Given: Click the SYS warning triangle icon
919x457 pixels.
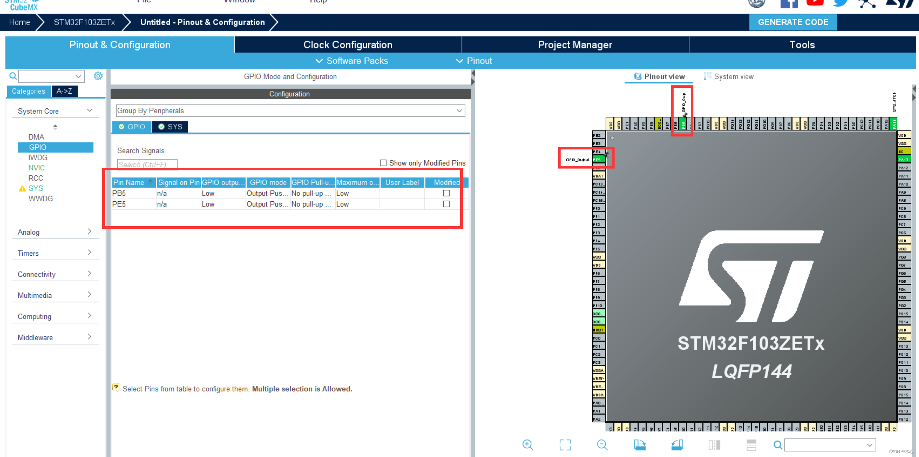Looking at the screenshot, I should pyautogui.click(x=22, y=188).
